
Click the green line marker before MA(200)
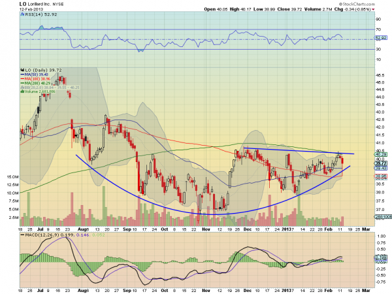click(x=22, y=83)
